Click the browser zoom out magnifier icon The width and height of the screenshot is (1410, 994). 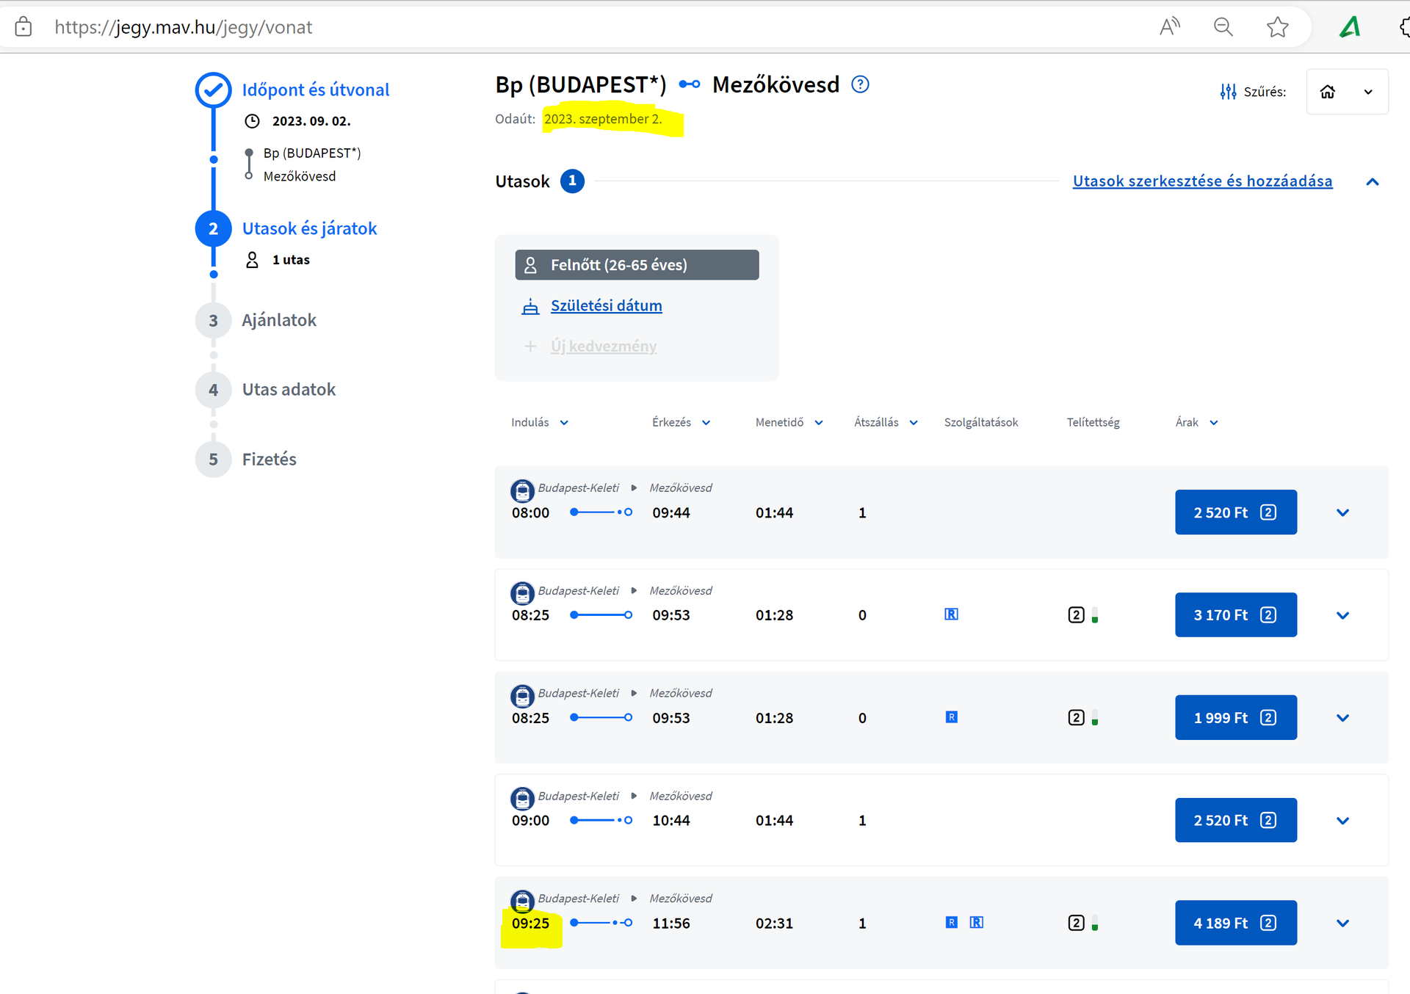[1223, 27]
